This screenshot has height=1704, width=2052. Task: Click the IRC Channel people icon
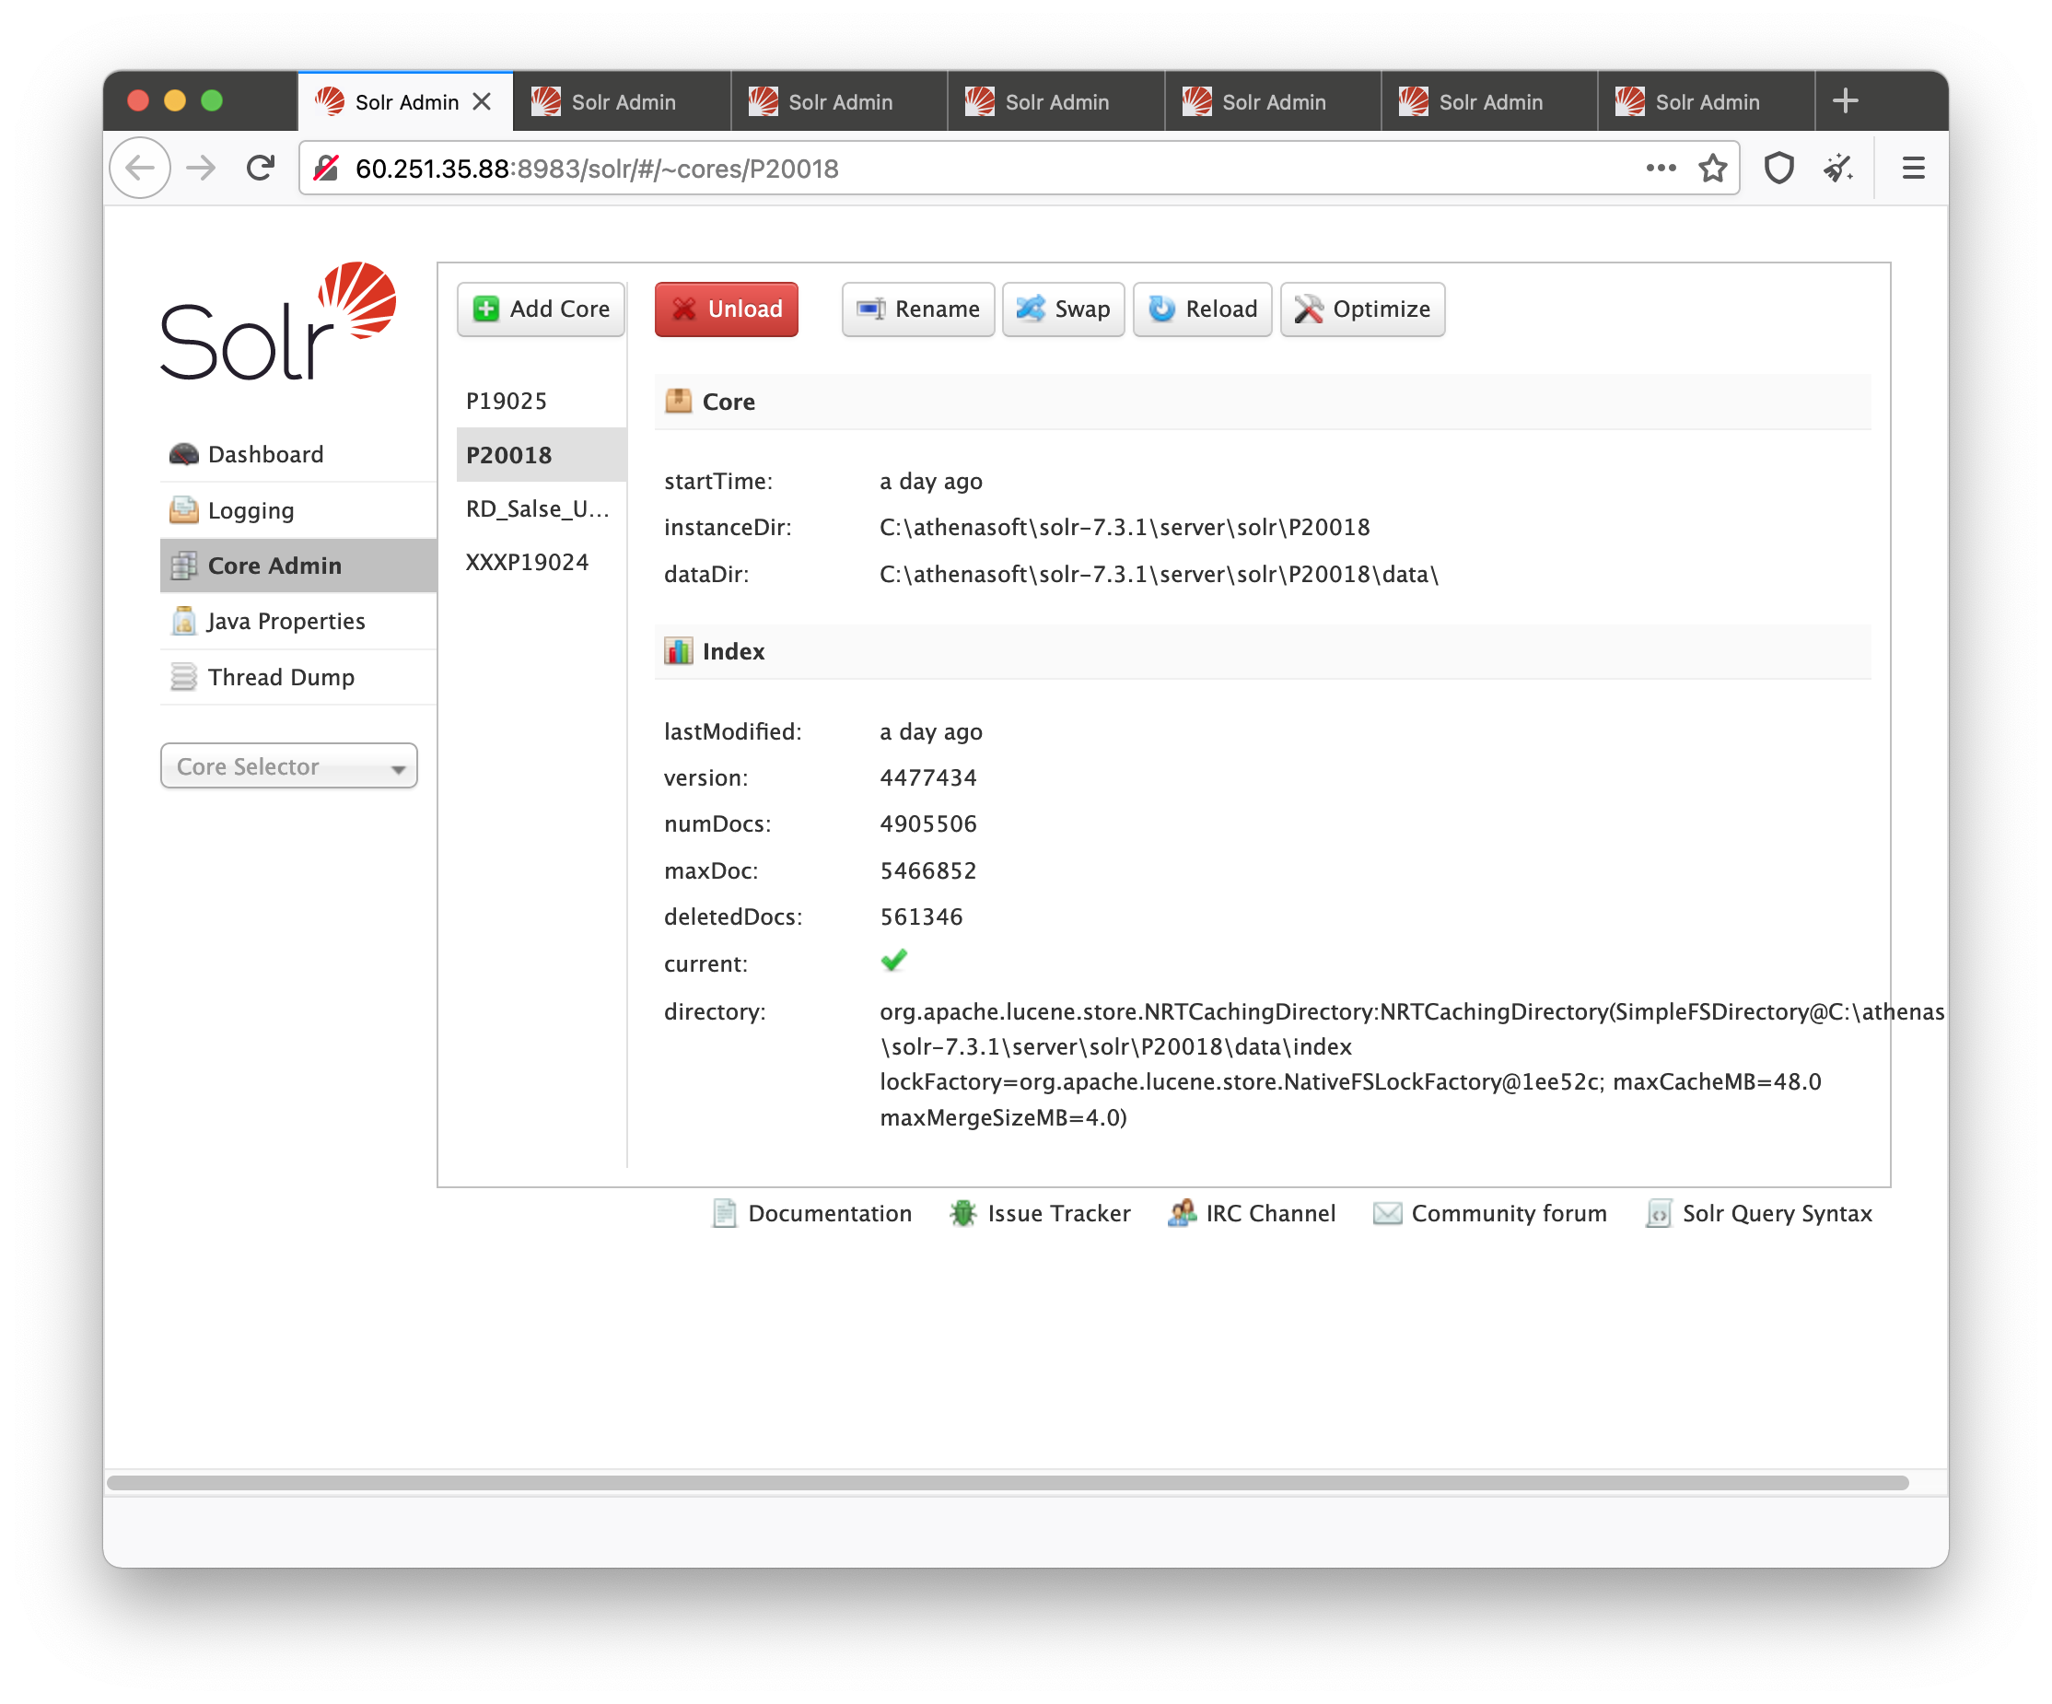pyautogui.click(x=1182, y=1213)
